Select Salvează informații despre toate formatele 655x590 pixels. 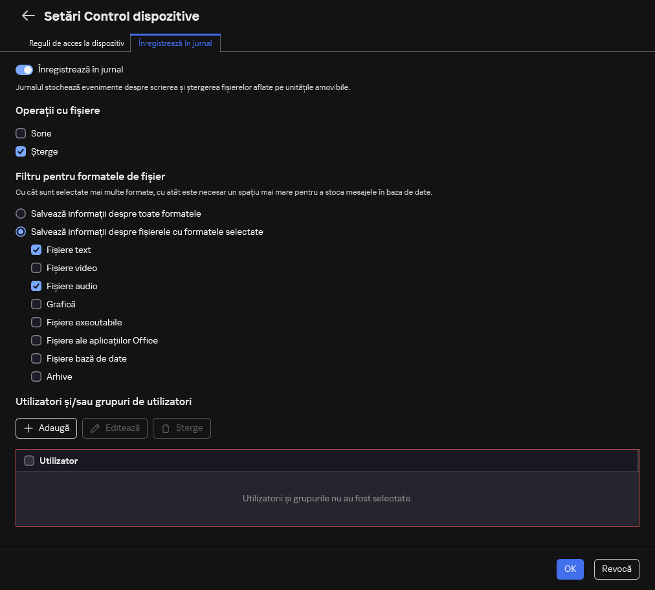tap(21, 213)
